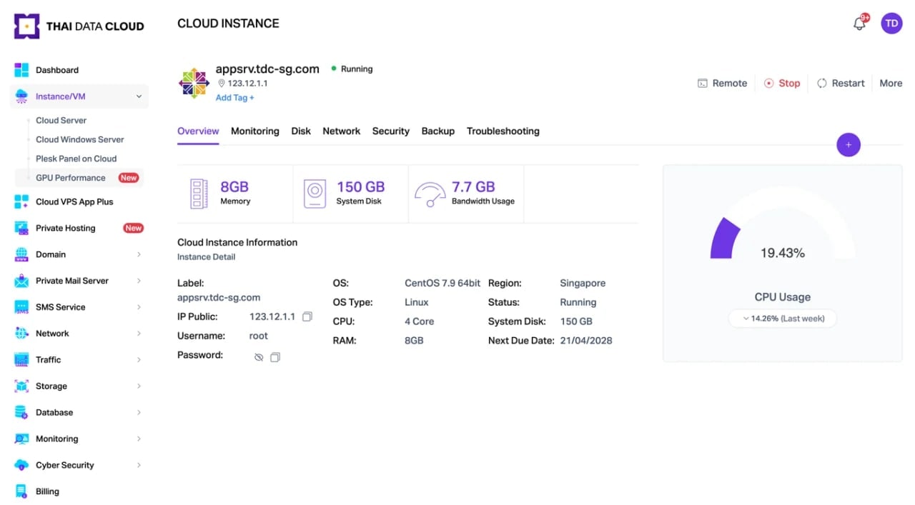
Task: Expand the Traffic menu chevron
Action: click(x=139, y=360)
